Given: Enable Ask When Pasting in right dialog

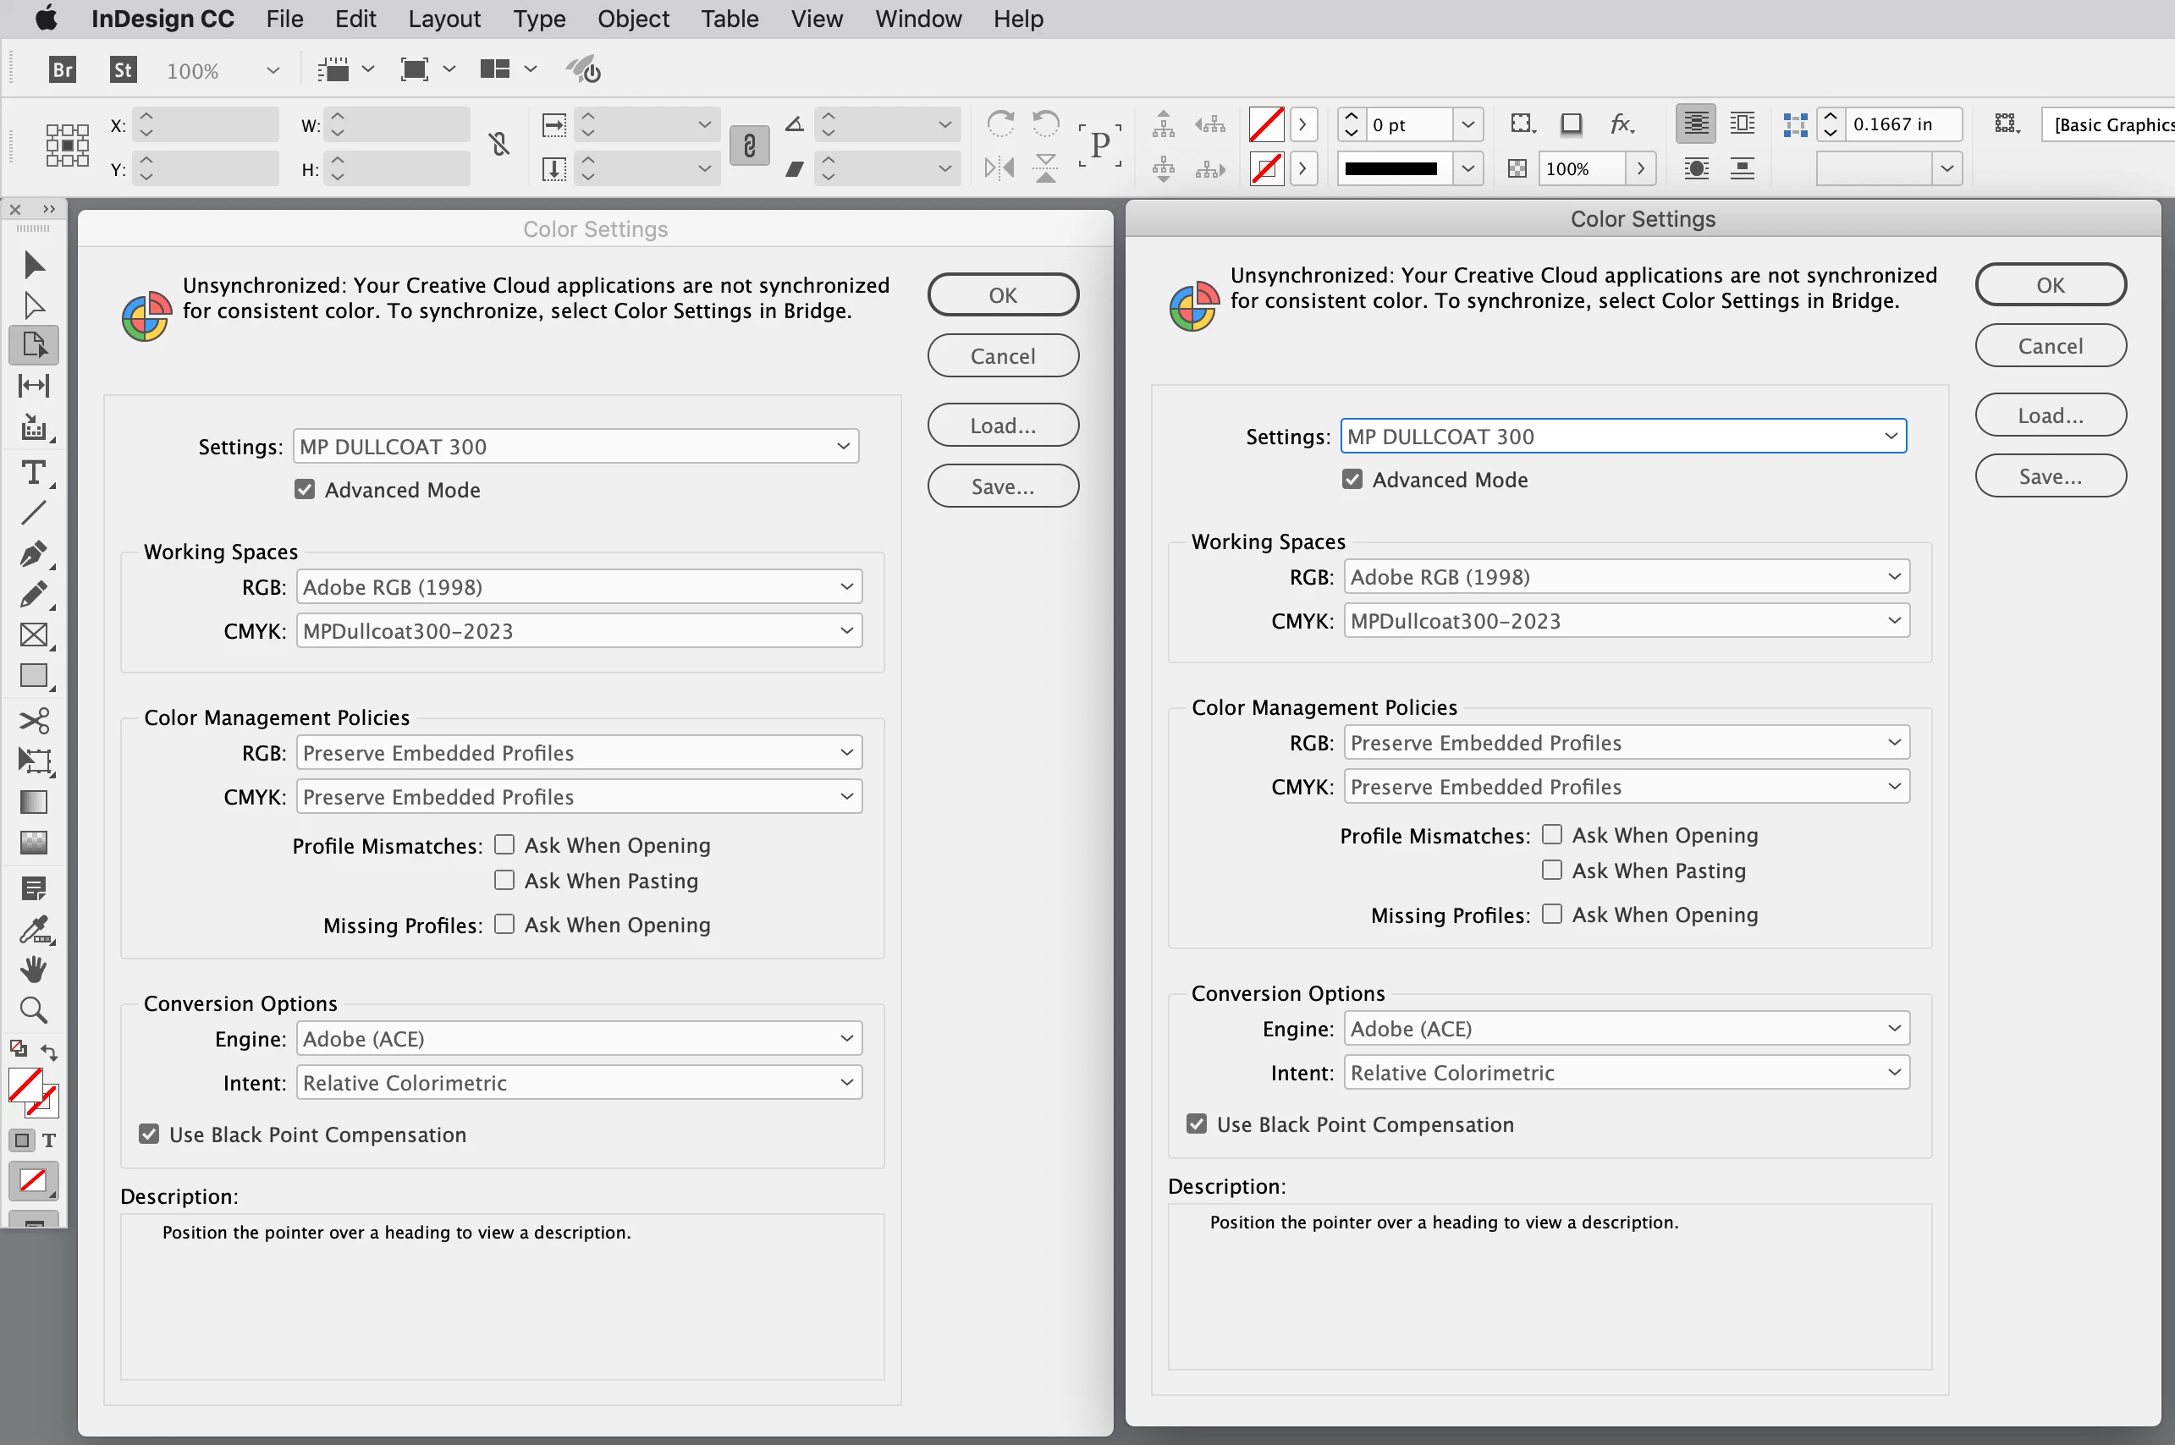Looking at the screenshot, I should click(1552, 870).
